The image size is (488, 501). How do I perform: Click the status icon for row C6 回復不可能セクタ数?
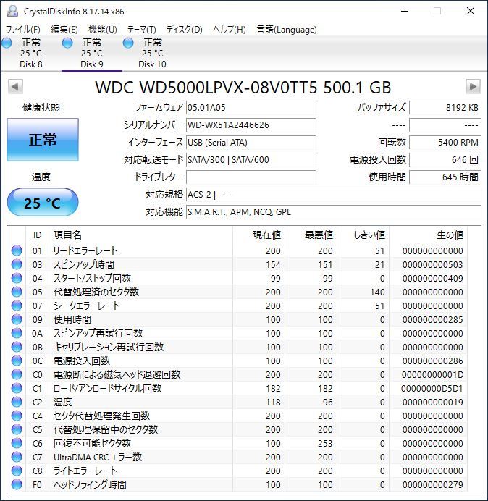click(x=17, y=443)
